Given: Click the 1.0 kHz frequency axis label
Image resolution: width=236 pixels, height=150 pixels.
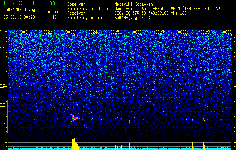Looking at the screenshot, I should click(3, 67).
